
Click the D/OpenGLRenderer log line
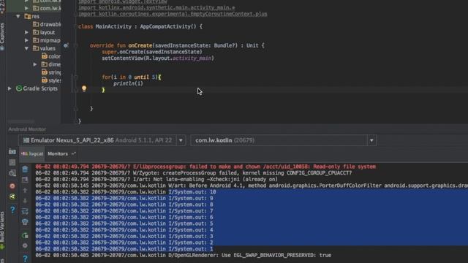pyautogui.click(x=184, y=255)
